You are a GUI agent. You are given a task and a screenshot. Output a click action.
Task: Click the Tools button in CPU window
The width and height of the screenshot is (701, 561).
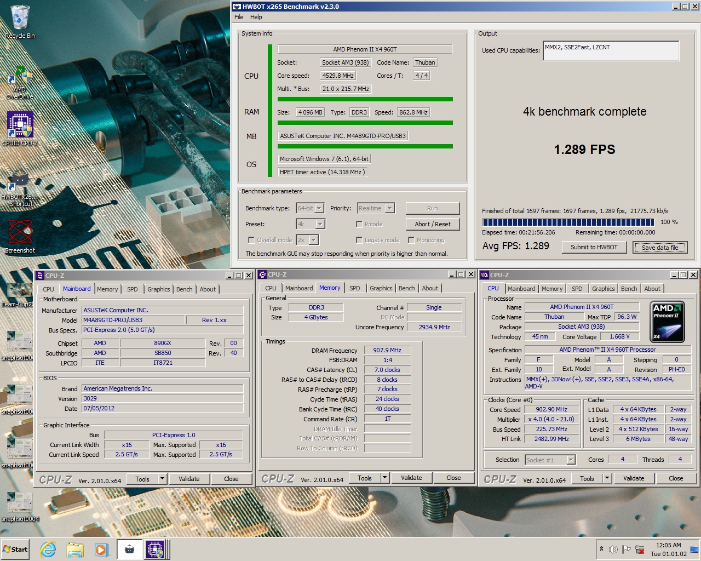coord(587,478)
